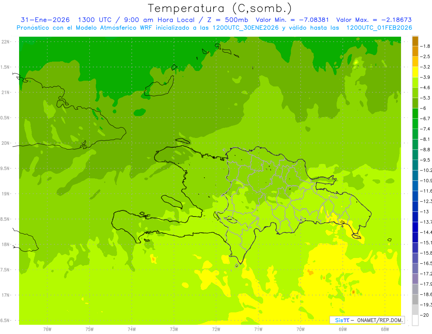The image size is (432, 334).
Task: Click the "20N" latitude label
Action: (5, 143)
